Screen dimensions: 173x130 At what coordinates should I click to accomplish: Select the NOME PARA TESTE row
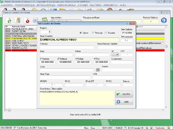click(21, 43)
